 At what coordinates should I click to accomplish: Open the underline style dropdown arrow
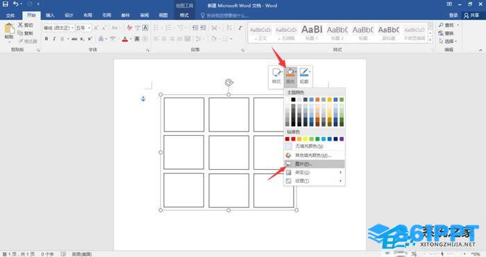coord(68,39)
